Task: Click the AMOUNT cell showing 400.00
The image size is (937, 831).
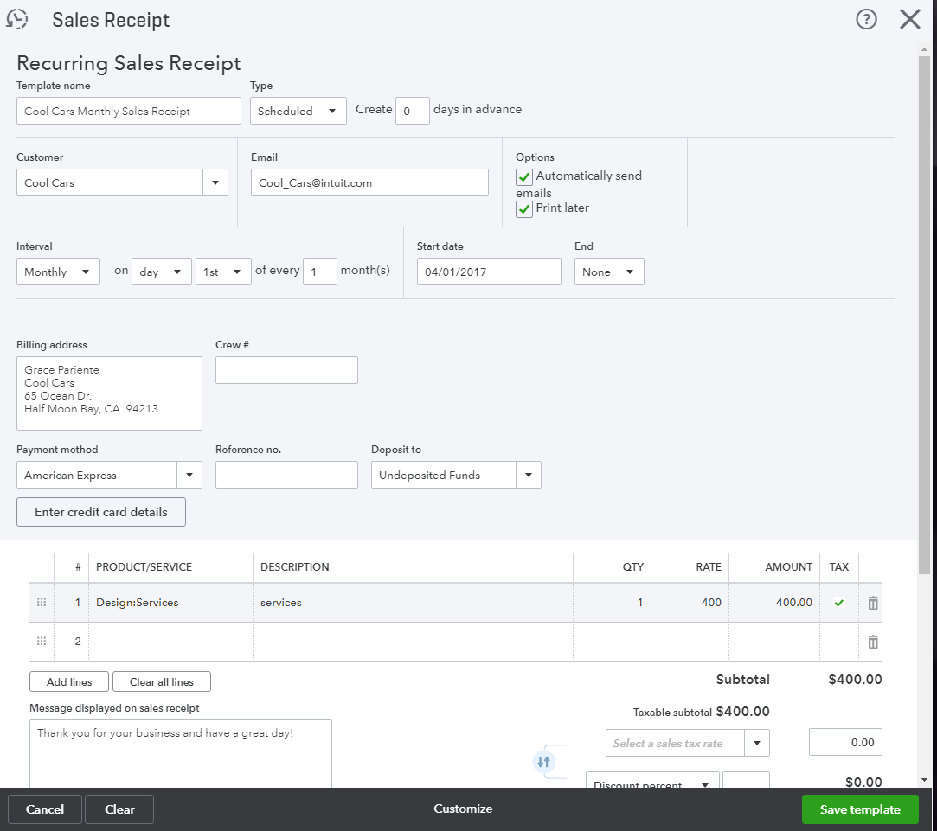Action: click(774, 603)
